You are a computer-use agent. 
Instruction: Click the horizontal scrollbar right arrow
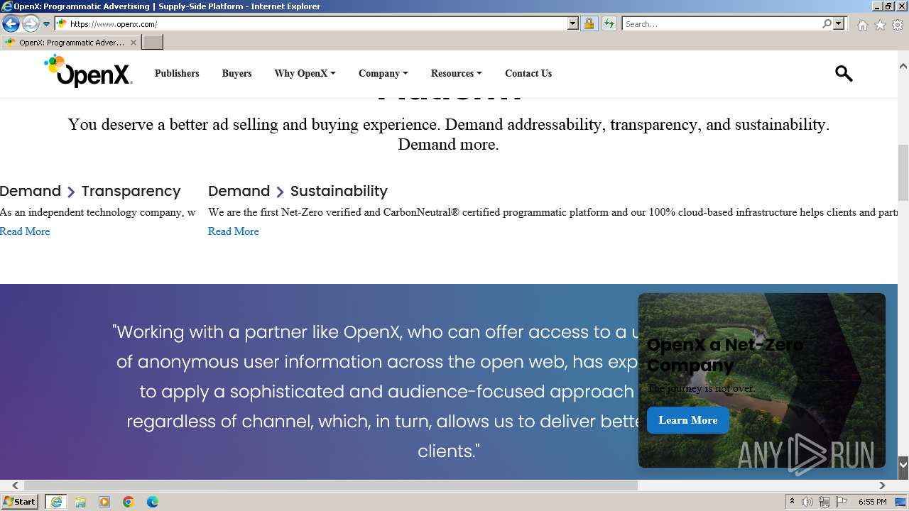882,485
